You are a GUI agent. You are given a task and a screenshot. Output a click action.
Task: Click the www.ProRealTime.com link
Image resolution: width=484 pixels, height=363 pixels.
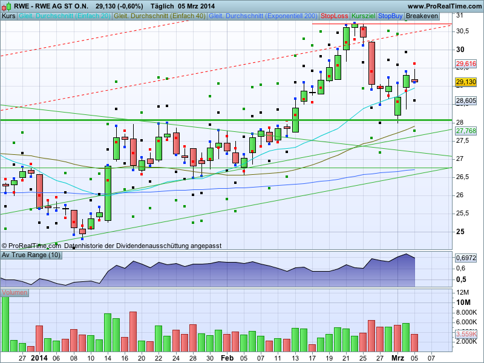click(445, 6)
